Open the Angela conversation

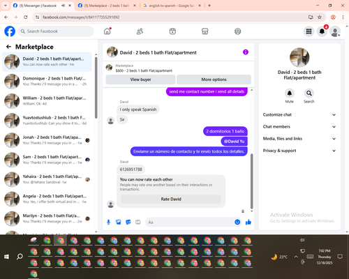click(x=47, y=199)
